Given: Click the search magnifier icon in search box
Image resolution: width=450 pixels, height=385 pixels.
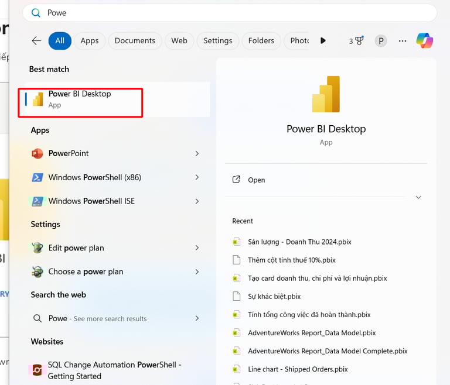Looking at the screenshot, I should click(x=36, y=13).
